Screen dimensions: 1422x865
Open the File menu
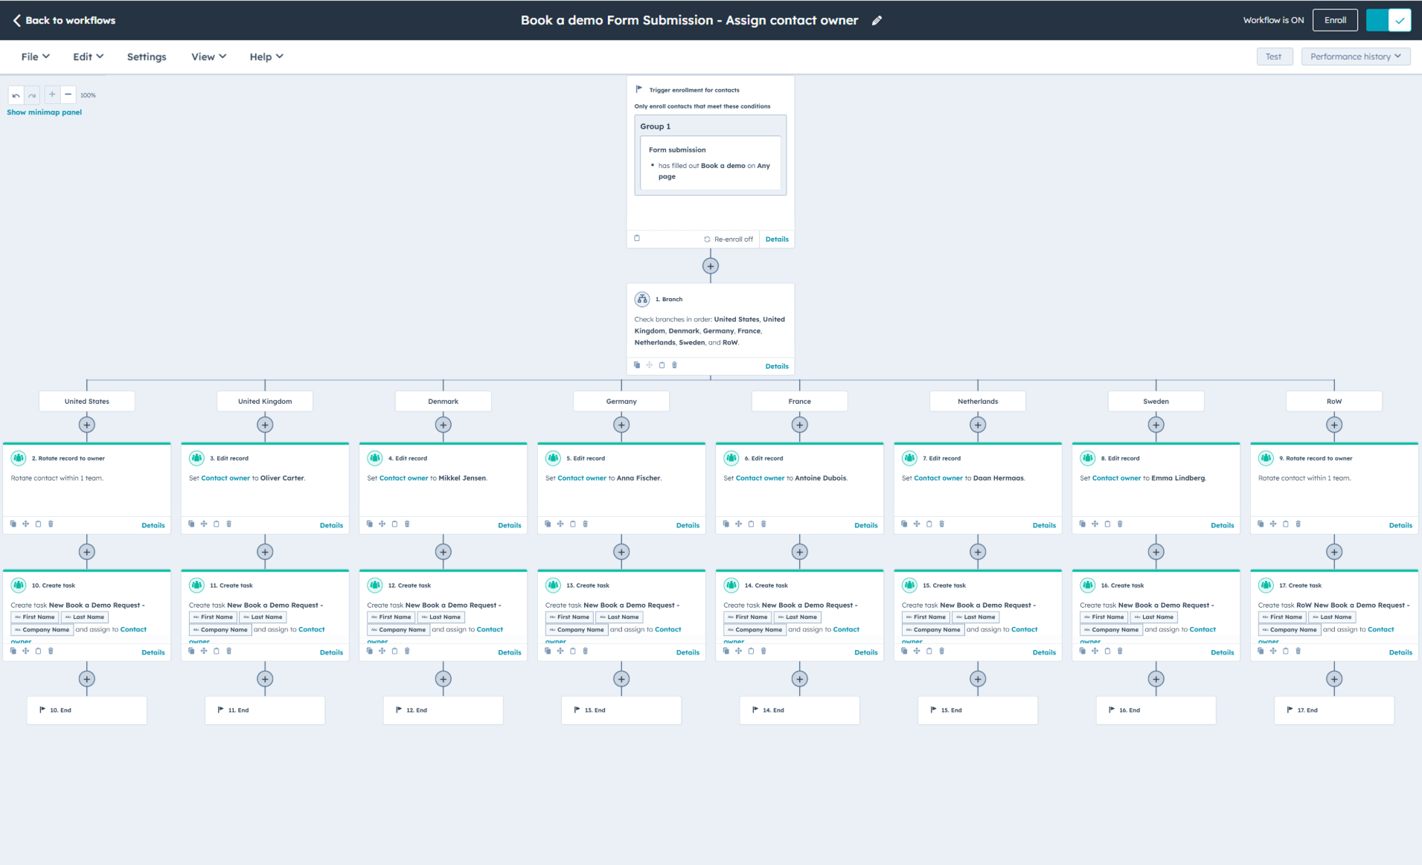click(33, 57)
